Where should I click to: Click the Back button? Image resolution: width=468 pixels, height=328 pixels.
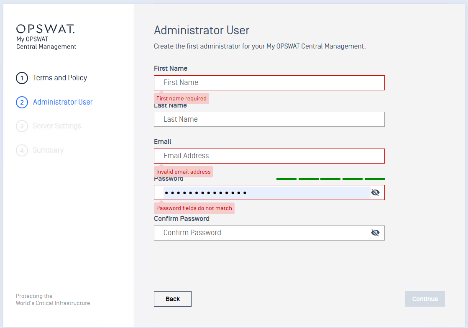point(172,299)
